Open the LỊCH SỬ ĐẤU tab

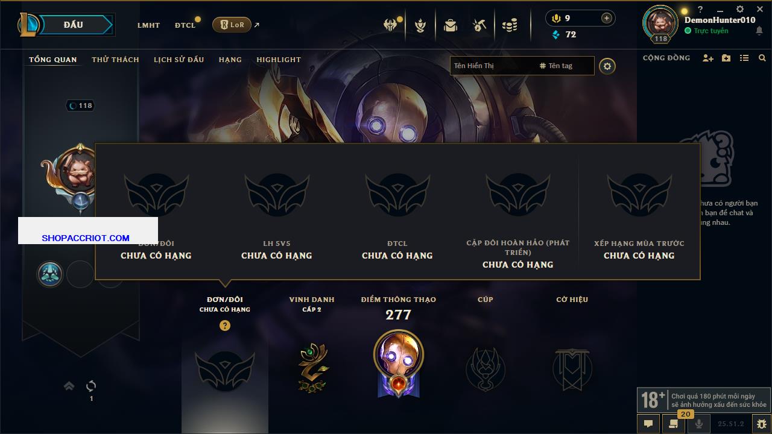pyautogui.click(x=179, y=60)
